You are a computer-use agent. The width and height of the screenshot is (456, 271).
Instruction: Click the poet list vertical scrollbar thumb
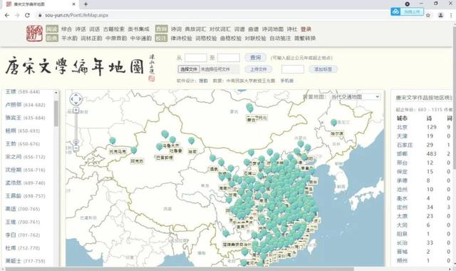[x=56, y=113]
